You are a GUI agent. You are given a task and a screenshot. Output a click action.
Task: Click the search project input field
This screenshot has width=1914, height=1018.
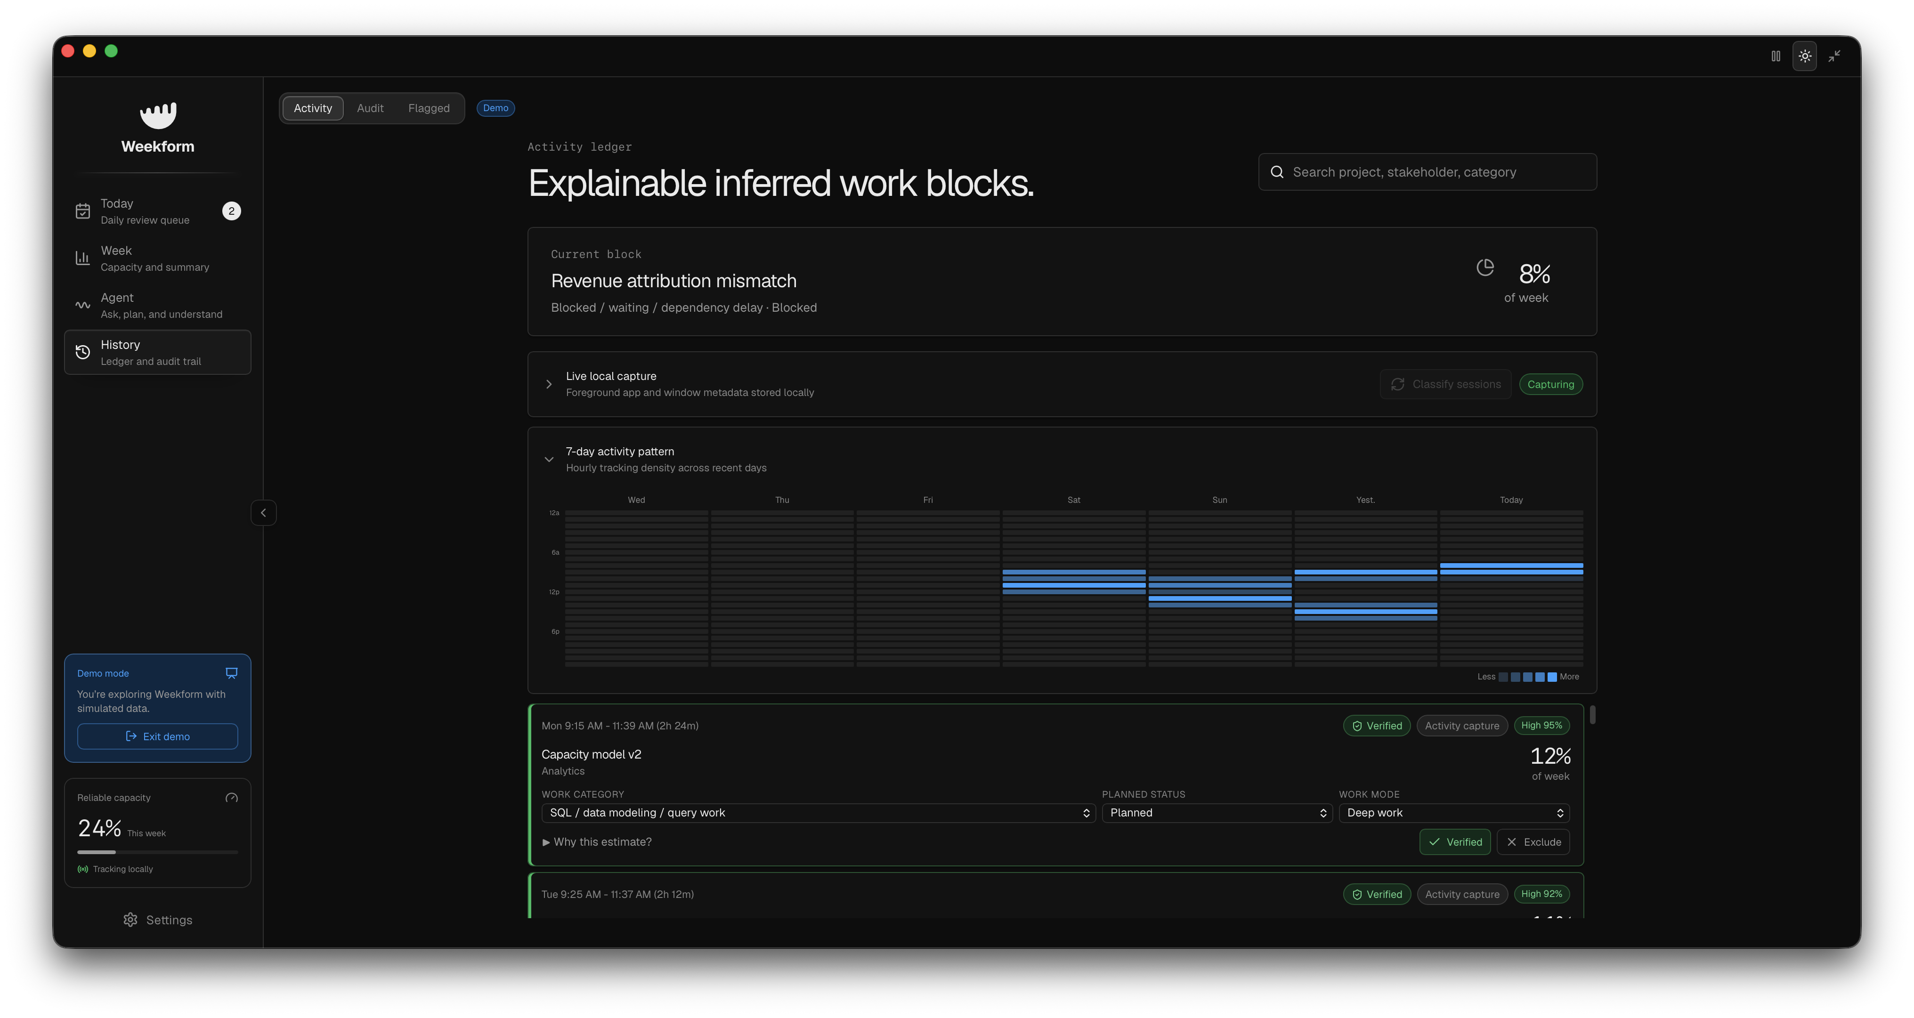click(x=1427, y=172)
